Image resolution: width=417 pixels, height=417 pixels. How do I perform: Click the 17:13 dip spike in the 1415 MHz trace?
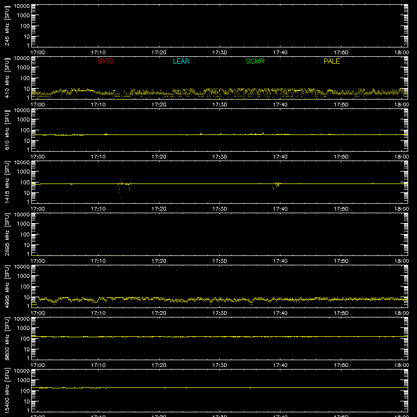120,188
